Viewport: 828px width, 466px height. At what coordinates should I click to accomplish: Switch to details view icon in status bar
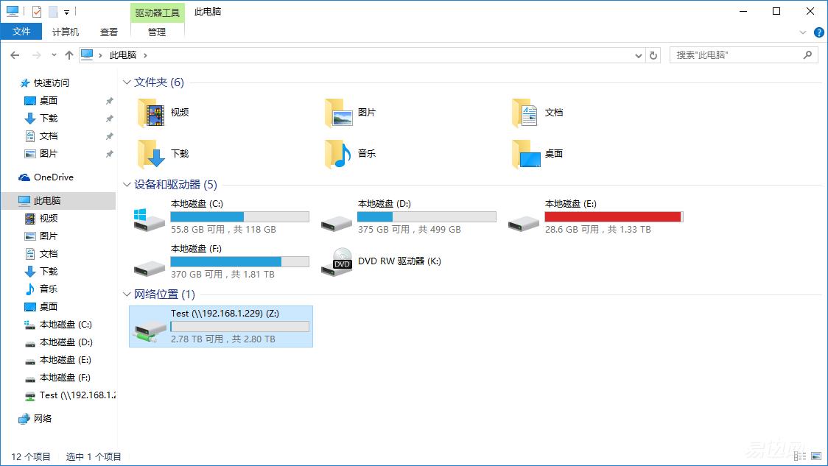[x=801, y=456]
